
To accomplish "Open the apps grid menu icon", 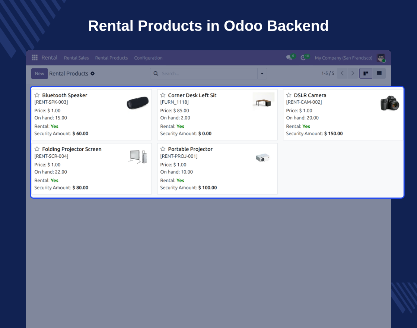I will tap(35, 57).
